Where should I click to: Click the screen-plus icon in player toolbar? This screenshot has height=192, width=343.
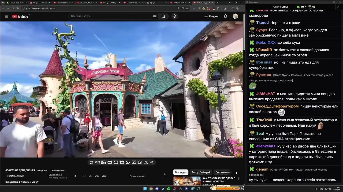tap(134, 162)
